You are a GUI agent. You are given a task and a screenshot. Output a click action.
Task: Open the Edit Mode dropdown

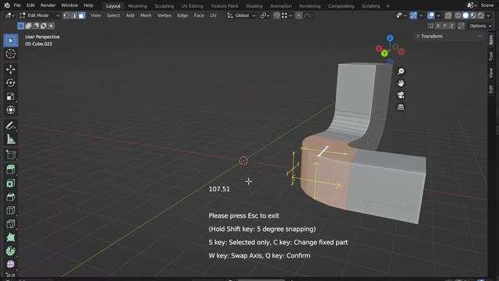click(x=40, y=16)
